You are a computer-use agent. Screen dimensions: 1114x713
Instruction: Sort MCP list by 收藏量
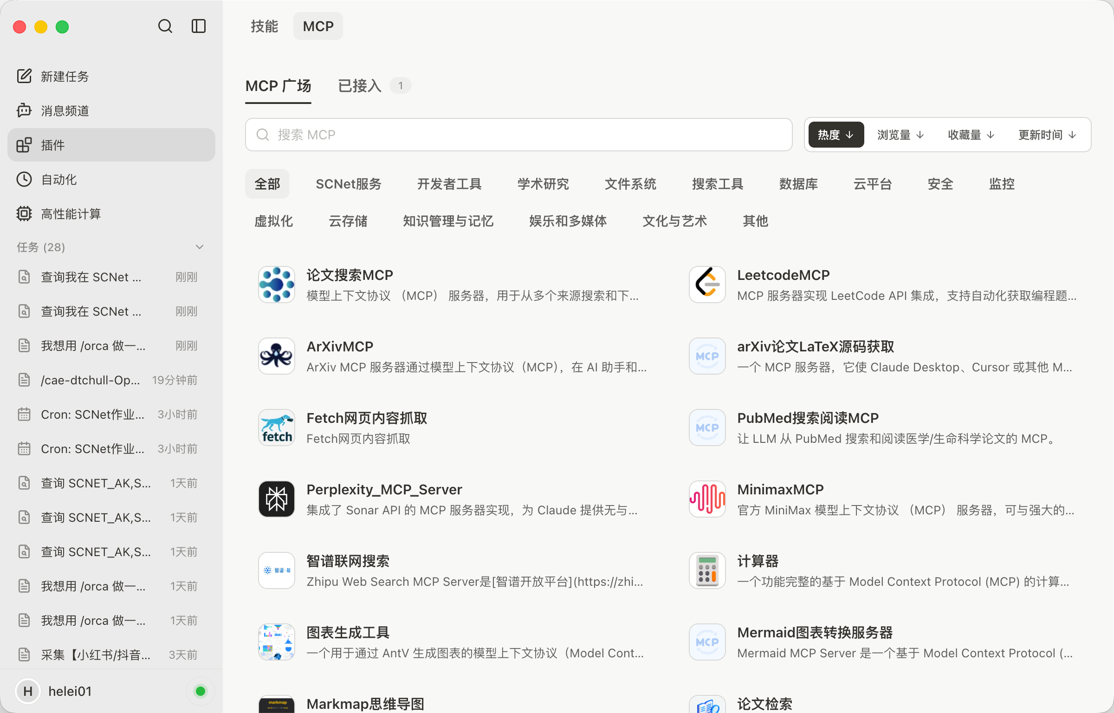[x=971, y=135]
